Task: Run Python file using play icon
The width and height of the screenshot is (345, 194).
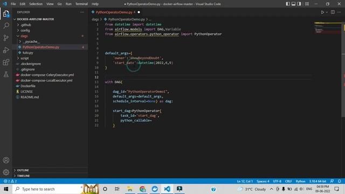Action: click(322, 12)
